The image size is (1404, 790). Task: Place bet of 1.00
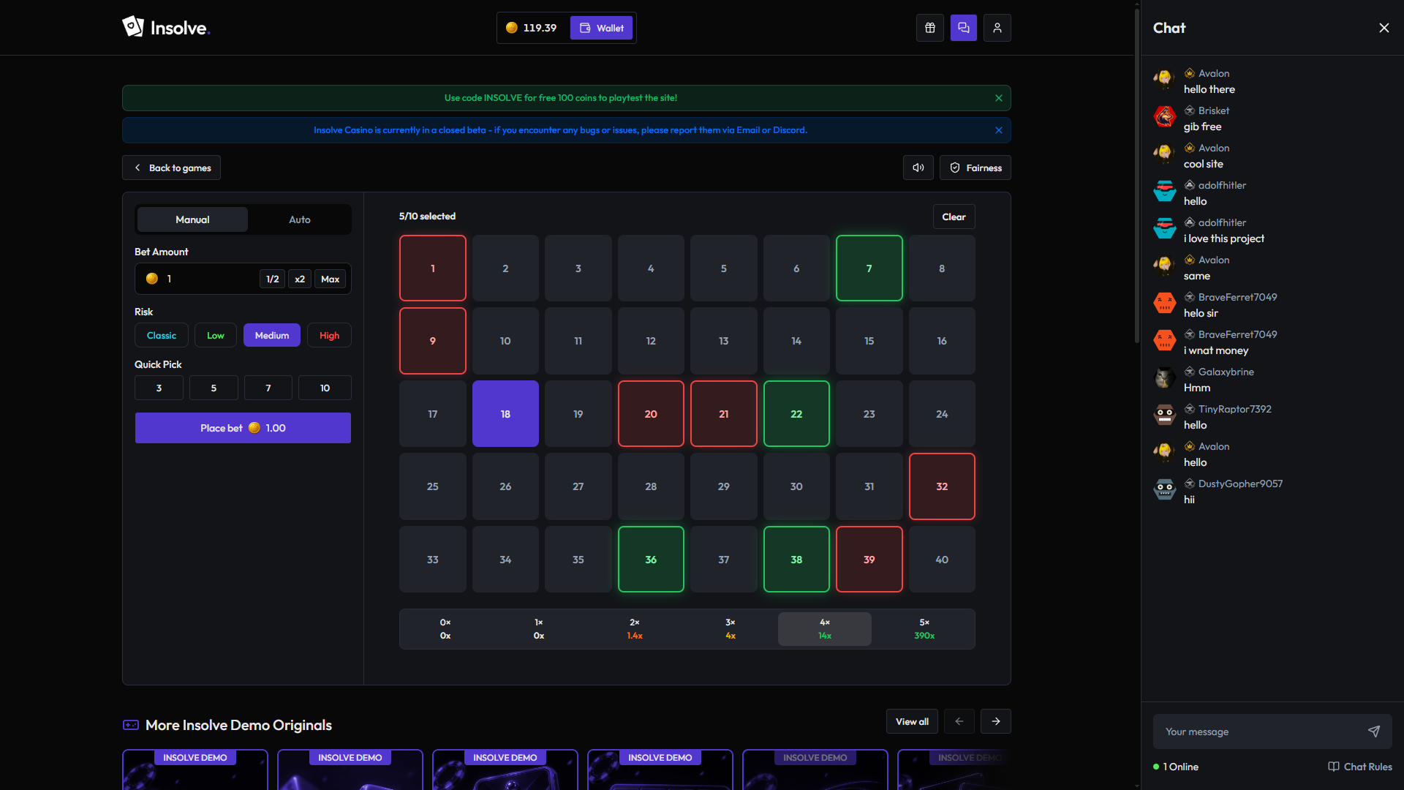click(x=243, y=428)
